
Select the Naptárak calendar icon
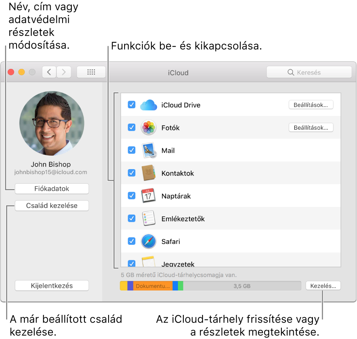[x=148, y=196]
